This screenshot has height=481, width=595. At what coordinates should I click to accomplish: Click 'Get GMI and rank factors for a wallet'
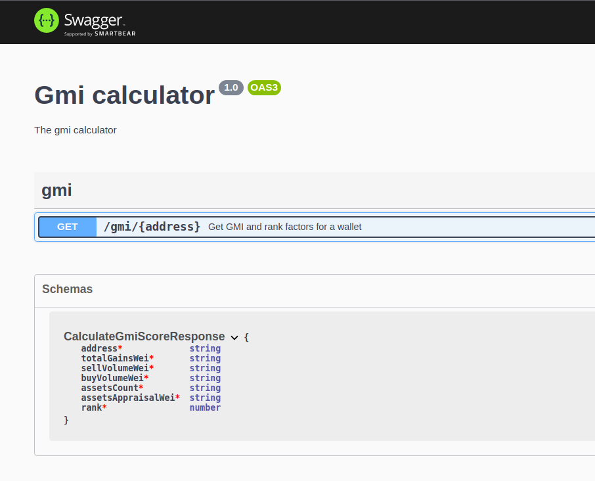[284, 227]
